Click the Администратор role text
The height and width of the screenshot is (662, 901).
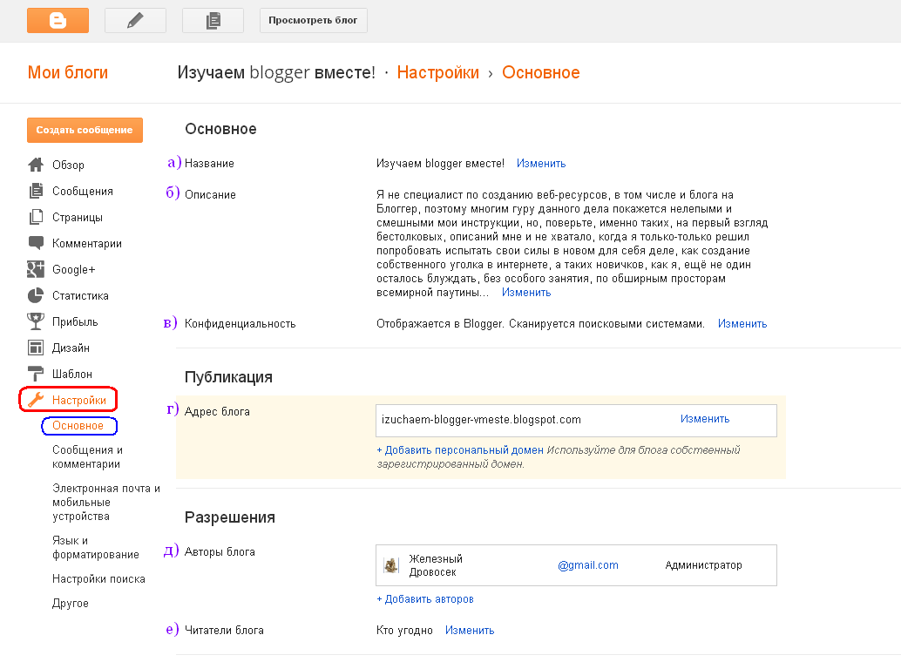coord(703,565)
